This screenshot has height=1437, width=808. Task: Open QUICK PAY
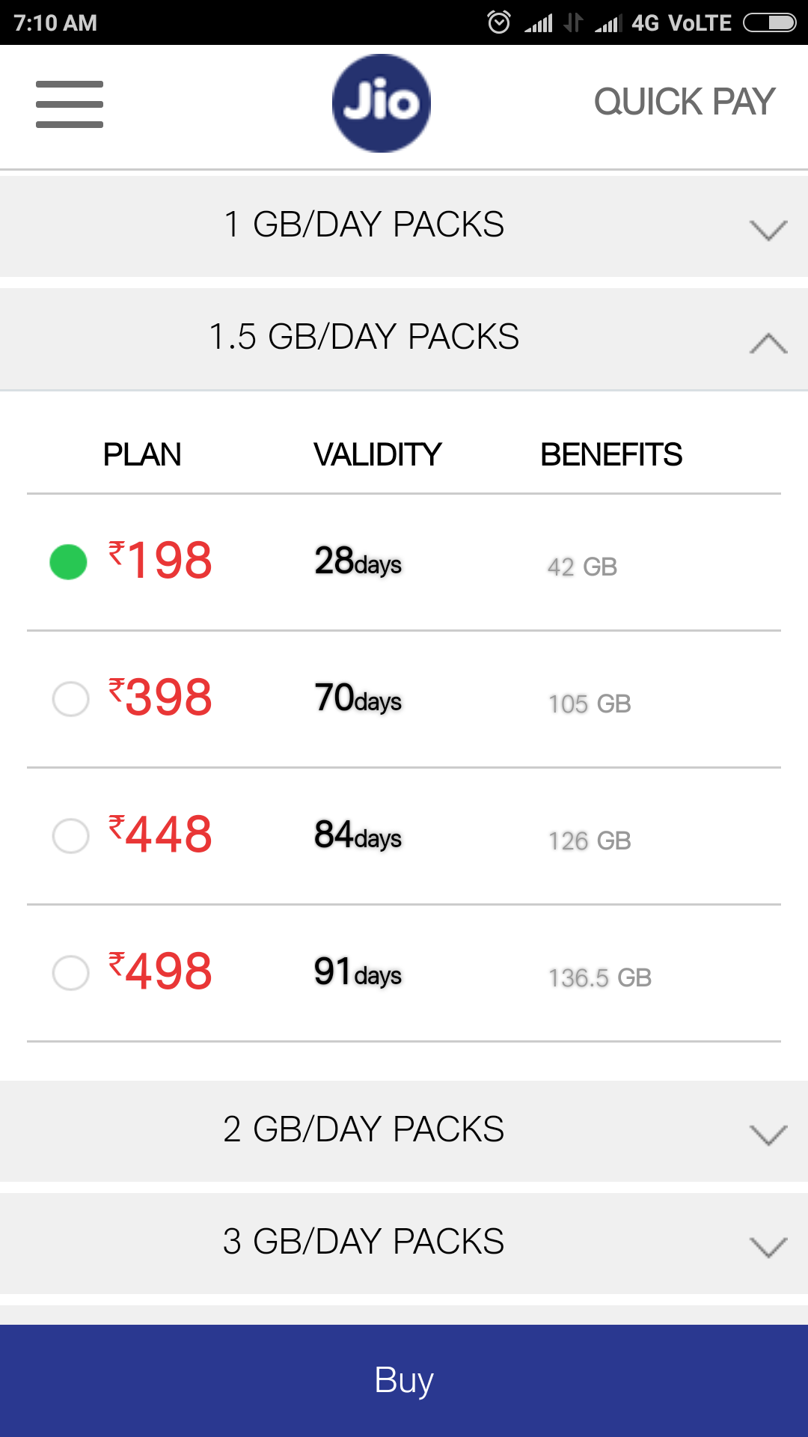684,103
